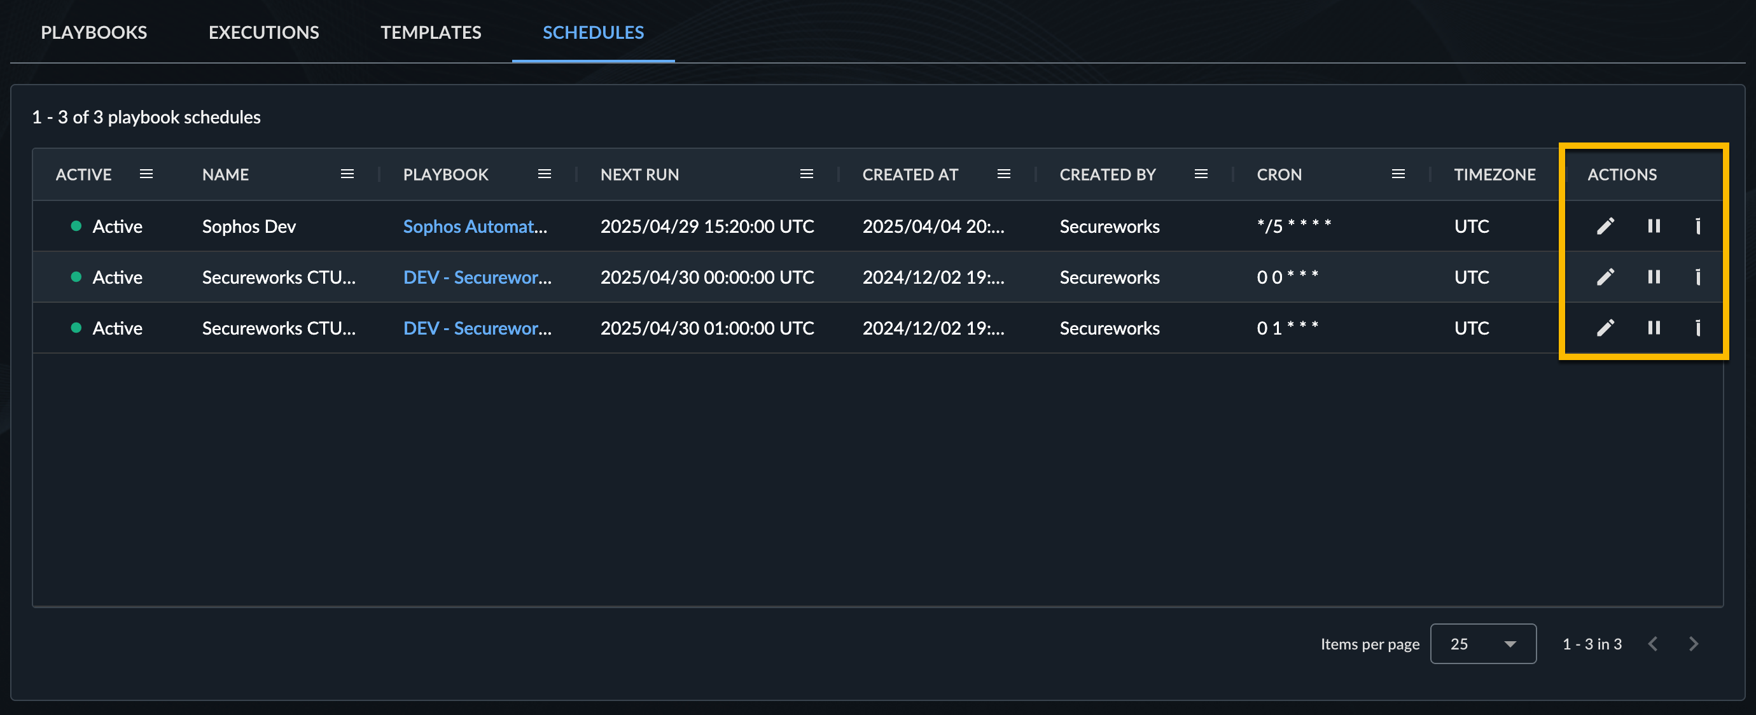Edit the Sophos Dev schedule

coord(1605,226)
